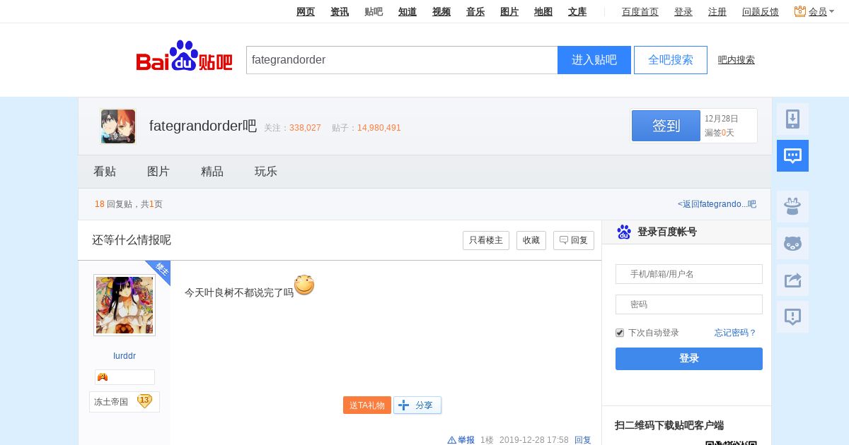The height and width of the screenshot is (445, 849).
Task: Click the 只看楼主 button
Action: pyautogui.click(x=486, y=240)
